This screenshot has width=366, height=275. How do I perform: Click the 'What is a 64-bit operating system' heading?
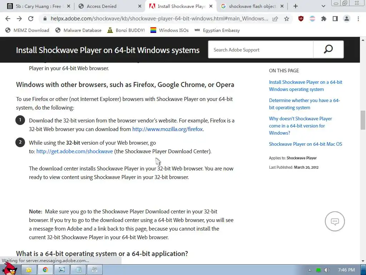[102, 254]
